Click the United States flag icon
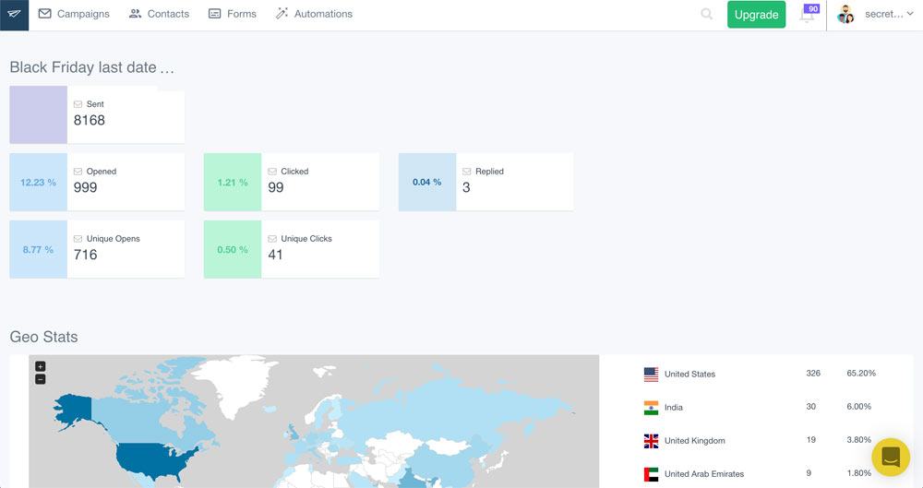923x488 pixels. click(x=651, y=375)
